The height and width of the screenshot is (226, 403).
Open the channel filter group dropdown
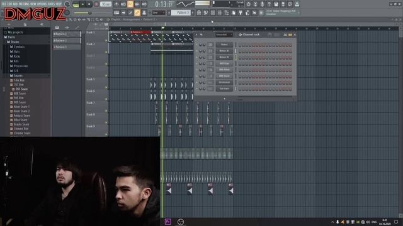[224, 35]
